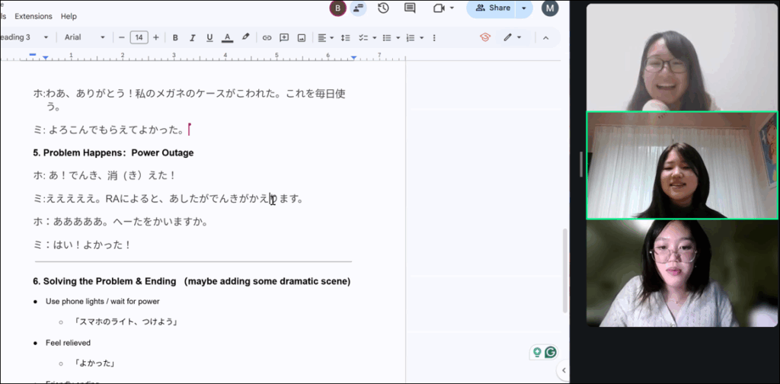
Task: Expand the Share options arrow
Action: (523, 8)
